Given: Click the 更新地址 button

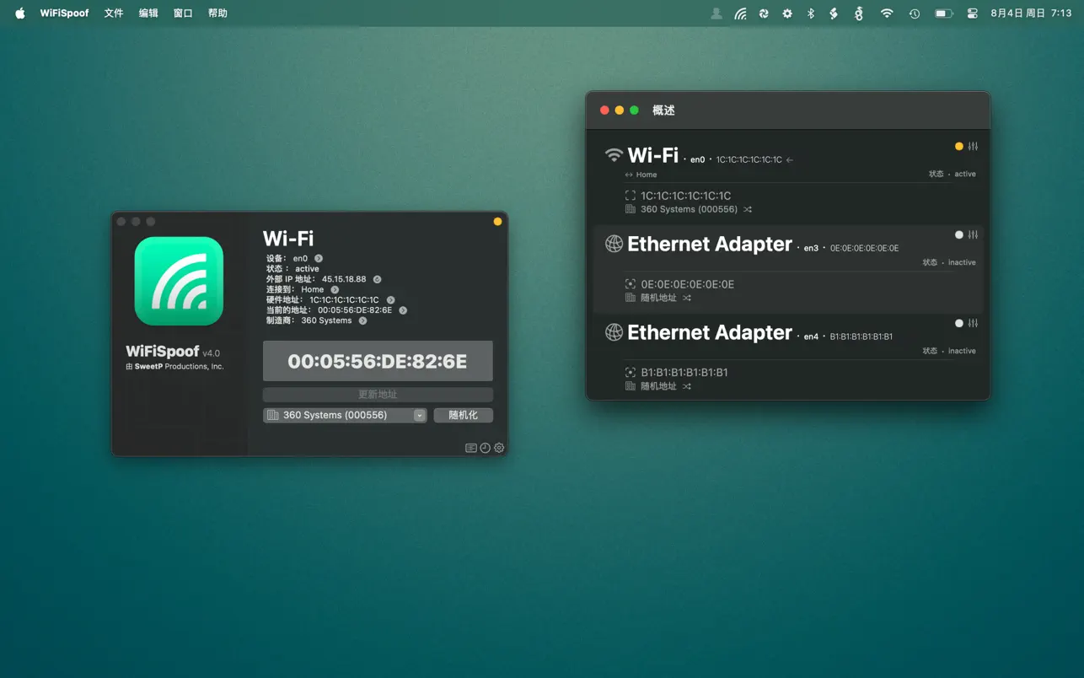Looking at the screenshot, I should coord(377,394).
